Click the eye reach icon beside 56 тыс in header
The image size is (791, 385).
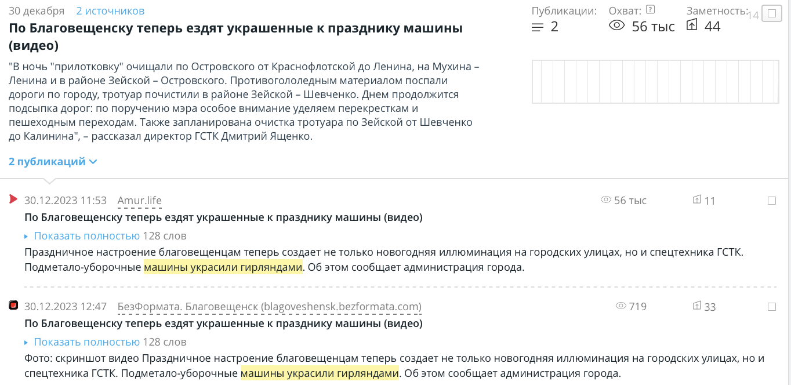click(x=616, y=26)
